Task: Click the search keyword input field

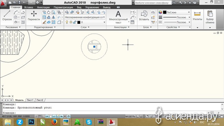Action: [x=153, y=3]
